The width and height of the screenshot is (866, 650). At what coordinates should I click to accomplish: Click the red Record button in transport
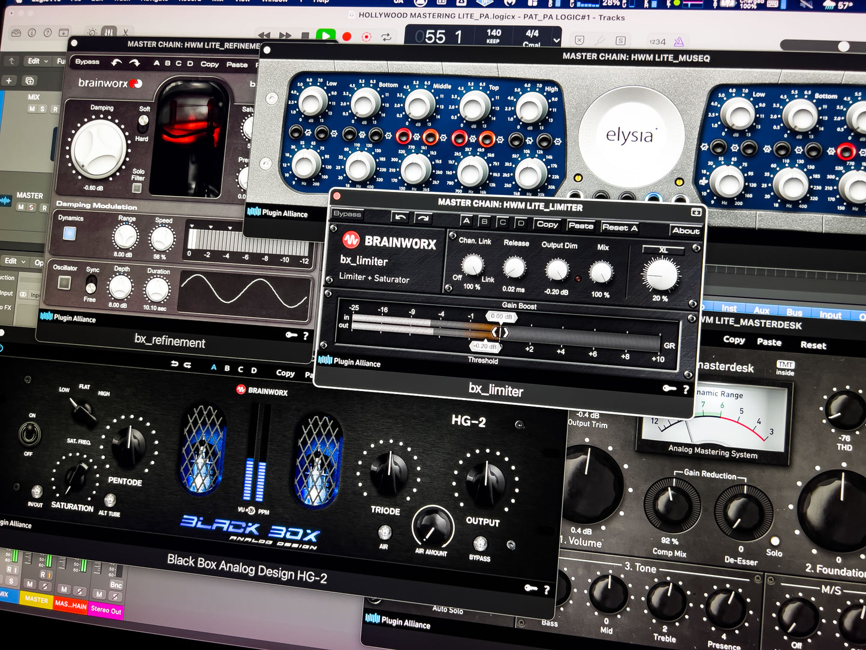pyautogui.click(x=346, y=37)
